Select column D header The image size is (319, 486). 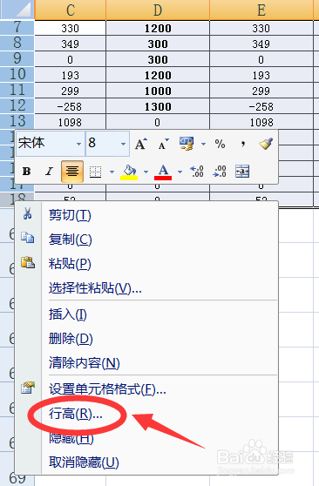(x=158, y=10)
